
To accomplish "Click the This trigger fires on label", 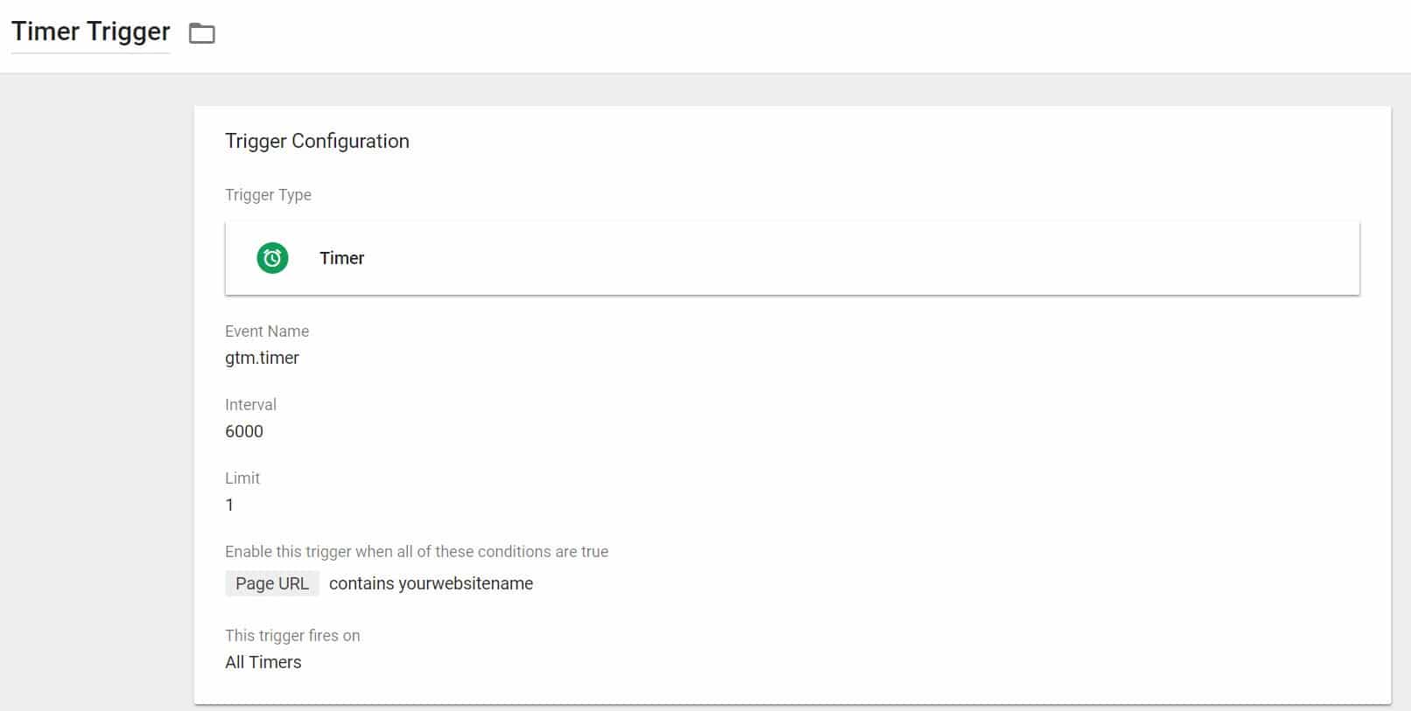I will click(292, 636).
